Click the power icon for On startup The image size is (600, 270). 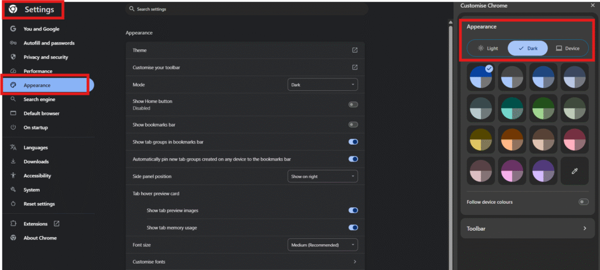[x=13, y=127]
